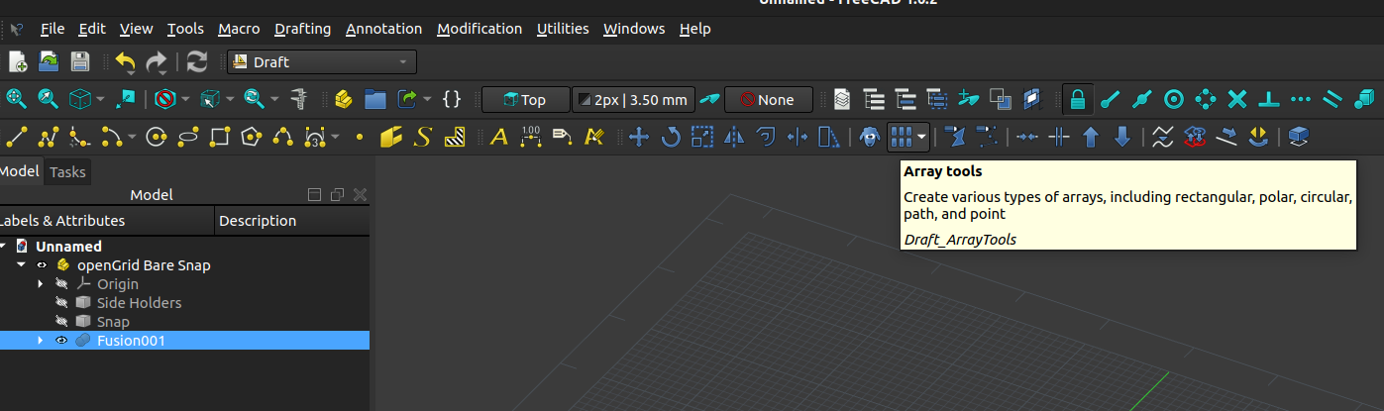Activate the Draft Move tool
Screen dimensions: 1384x411
pos(639,137)
